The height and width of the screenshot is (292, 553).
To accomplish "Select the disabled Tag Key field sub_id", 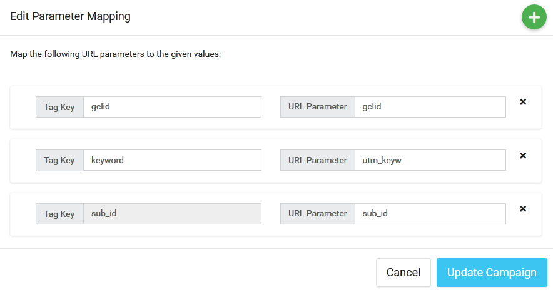I will [172, 214].
